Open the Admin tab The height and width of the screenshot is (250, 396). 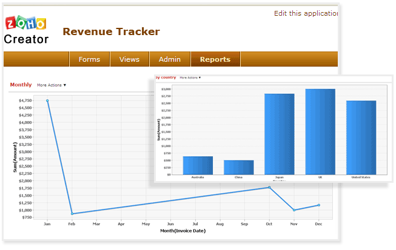coord(170,59)
